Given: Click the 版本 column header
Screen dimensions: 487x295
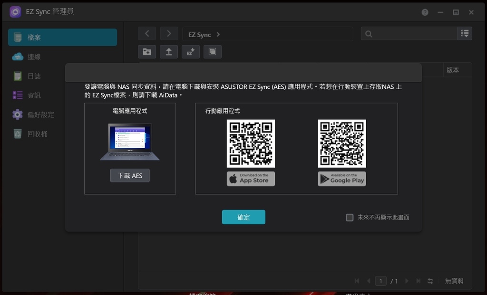Looking at the screenshot, I should pos(453,70).
